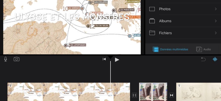This screenshot has height=101, width=221.
Task: Expand Fichiers chevron arrow
Action: (x=216, y=33)
